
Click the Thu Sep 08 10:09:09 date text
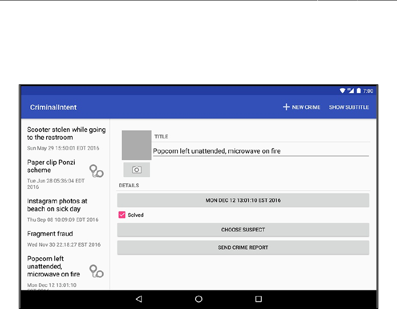[63, 220]
